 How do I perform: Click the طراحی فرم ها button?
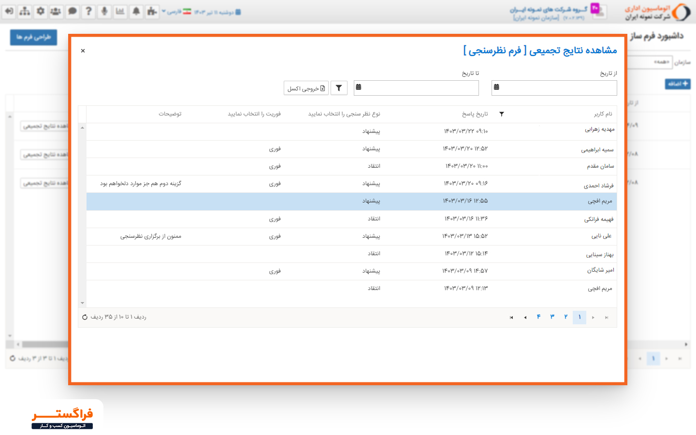click(x=33, y=37)
